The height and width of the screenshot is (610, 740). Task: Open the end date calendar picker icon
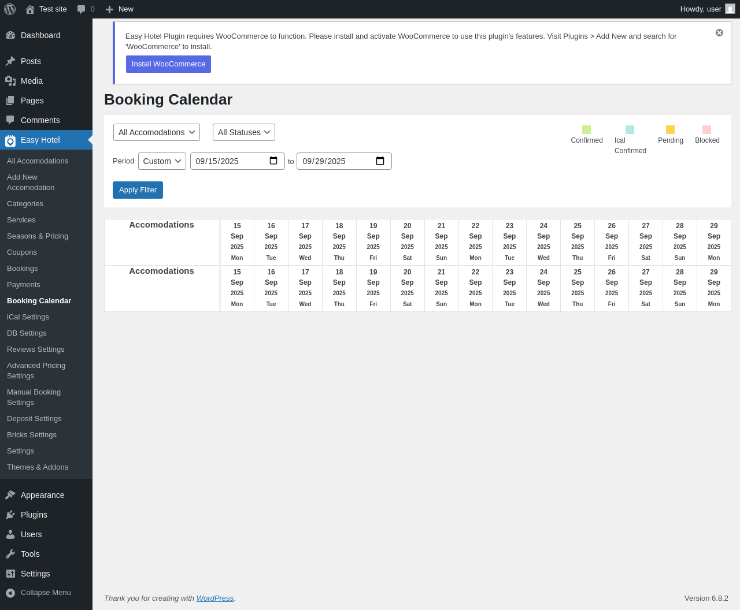(x=380, y=161)
